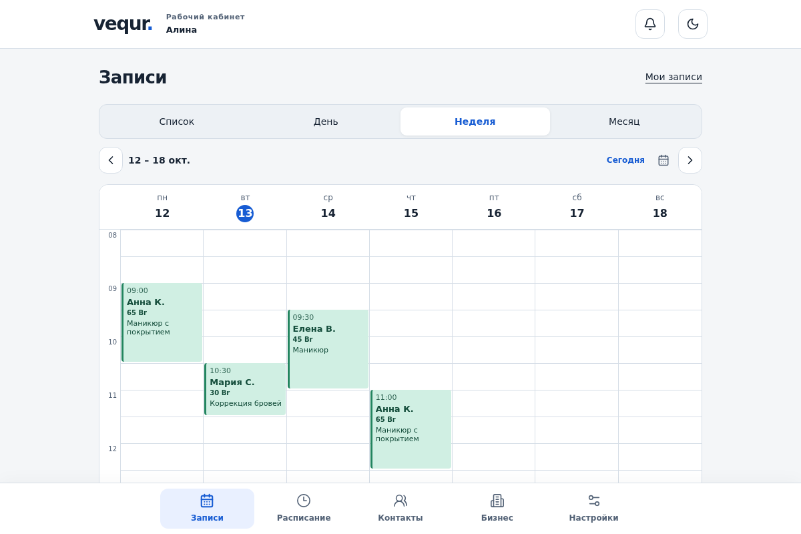The image size is (801, 534).
Task: Open the Мои записи link
Action: 674,77
